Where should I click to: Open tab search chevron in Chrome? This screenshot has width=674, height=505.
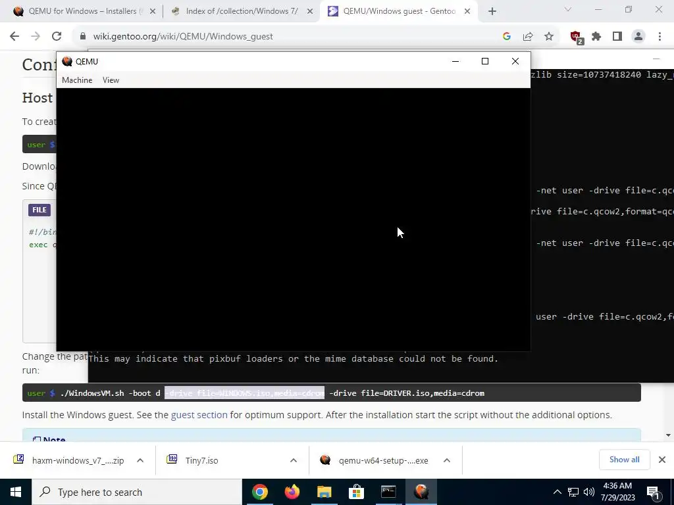[x=568, y=9]
